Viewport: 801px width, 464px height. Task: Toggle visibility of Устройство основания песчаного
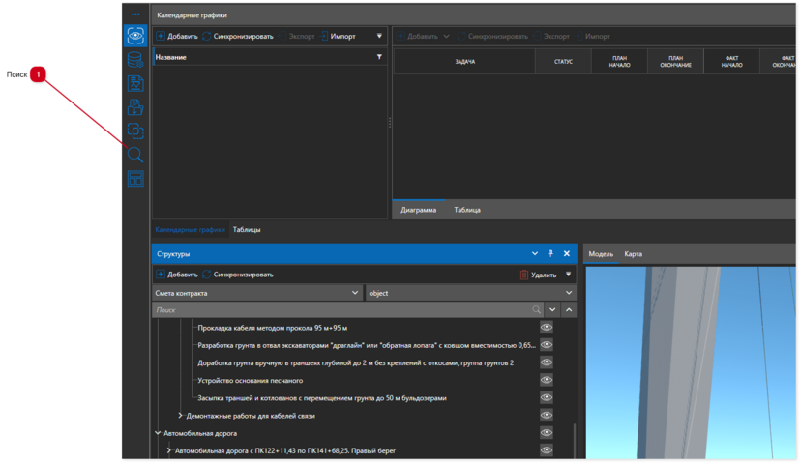pos(547,380)
